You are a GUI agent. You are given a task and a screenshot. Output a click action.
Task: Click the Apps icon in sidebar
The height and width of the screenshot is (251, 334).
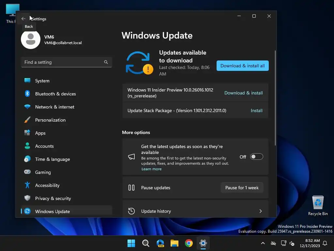click(27, 133)
